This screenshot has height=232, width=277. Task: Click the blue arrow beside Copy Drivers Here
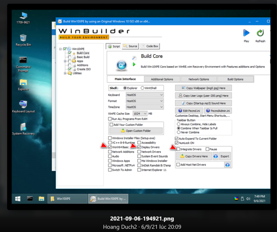point(216,156)
